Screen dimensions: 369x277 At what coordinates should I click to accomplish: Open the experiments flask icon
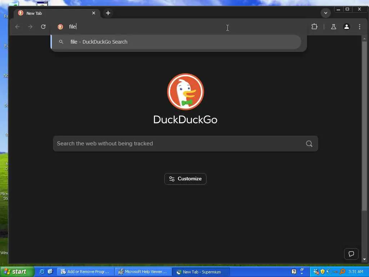tap(333, 27)
